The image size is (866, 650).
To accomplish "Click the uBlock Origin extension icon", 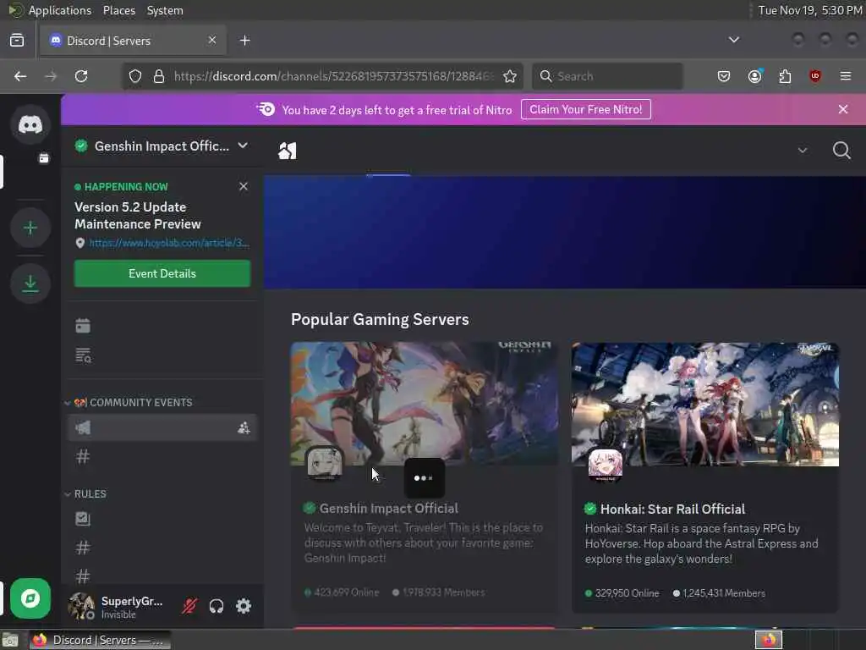I will pos(815,76).
